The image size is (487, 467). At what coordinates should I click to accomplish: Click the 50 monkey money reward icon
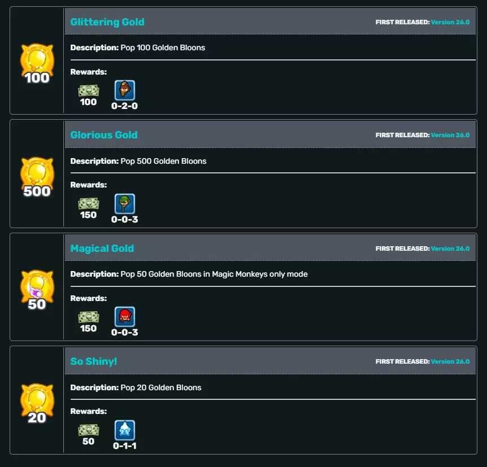[89, 430]
